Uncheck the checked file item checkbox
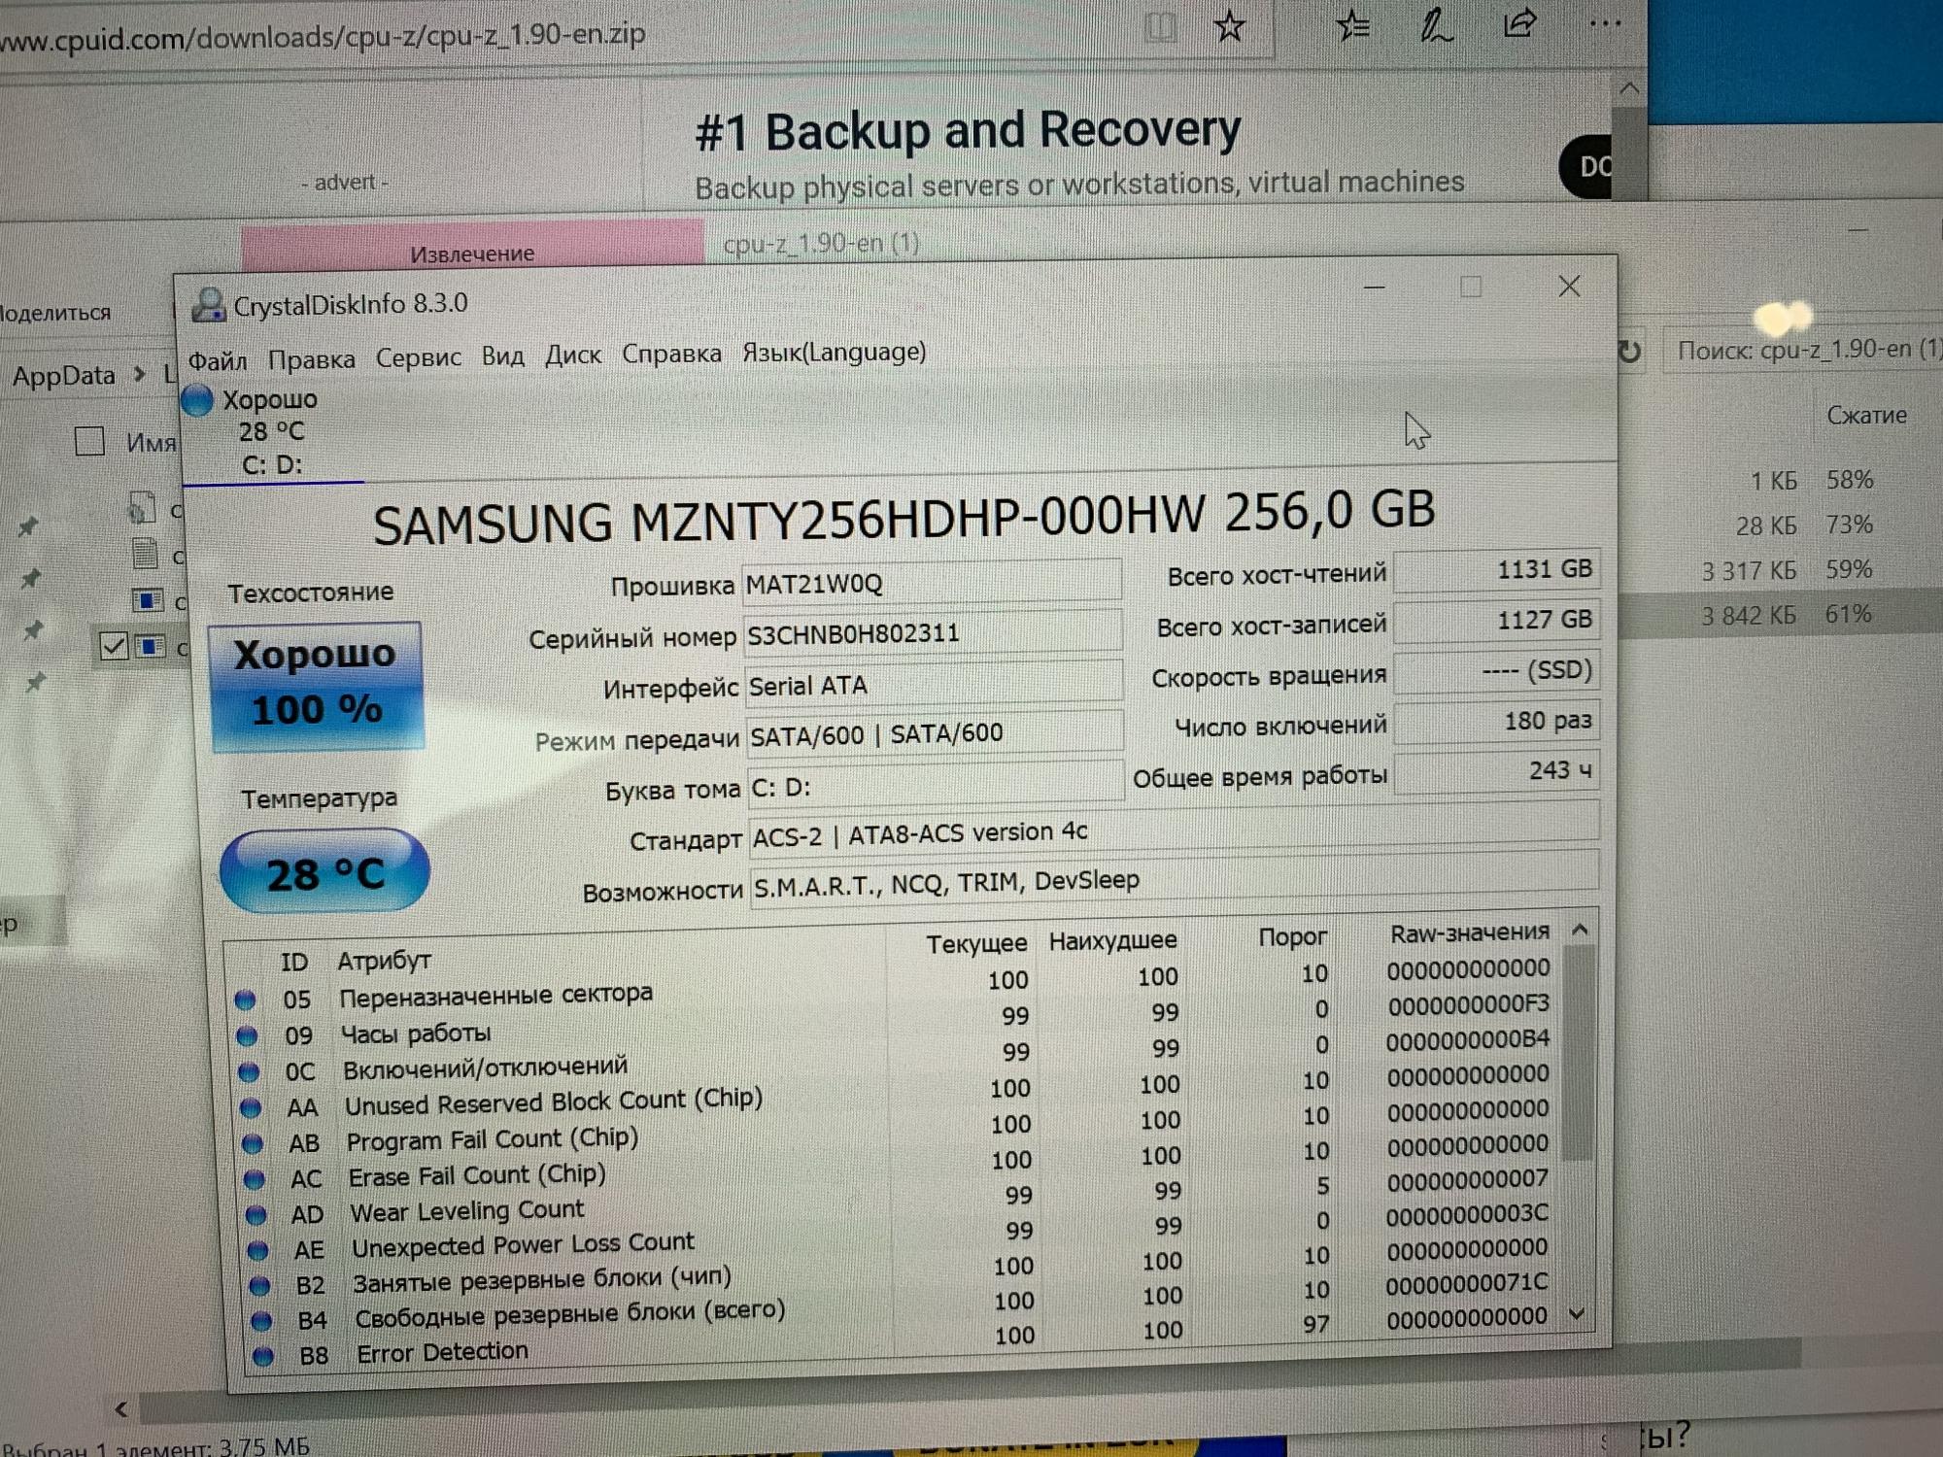Screen dimensions: 1943x1457 [x=114, y=646]
